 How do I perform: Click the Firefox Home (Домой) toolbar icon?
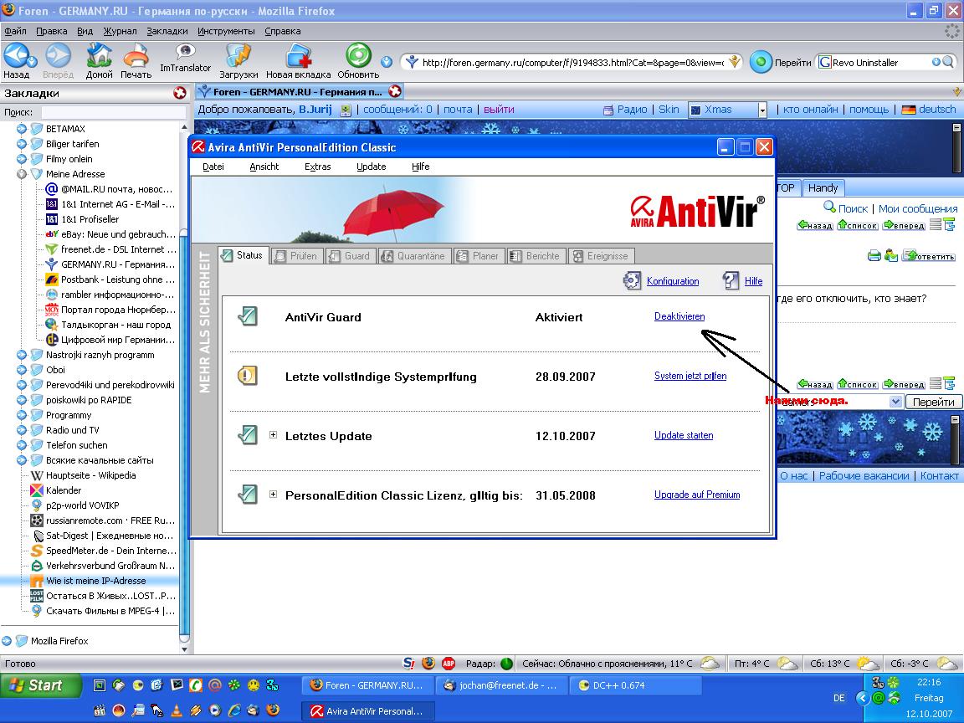click(x=100, y=56)
